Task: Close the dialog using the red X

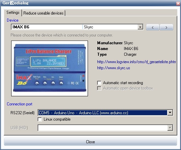Action: tap(178, 3)
